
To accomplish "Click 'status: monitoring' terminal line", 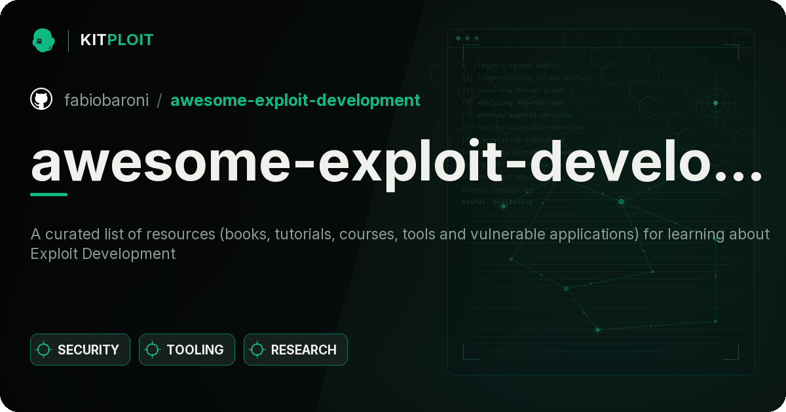I will click(x=497, y=202).
